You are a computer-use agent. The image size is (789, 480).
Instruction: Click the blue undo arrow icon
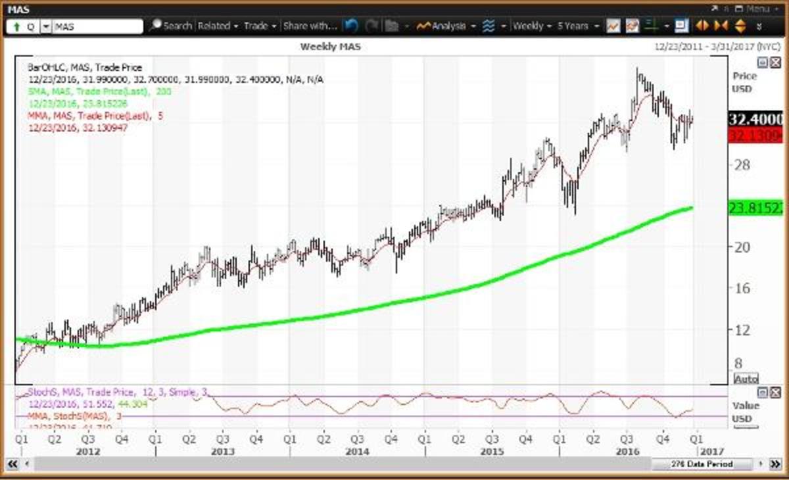click(351, 26)
